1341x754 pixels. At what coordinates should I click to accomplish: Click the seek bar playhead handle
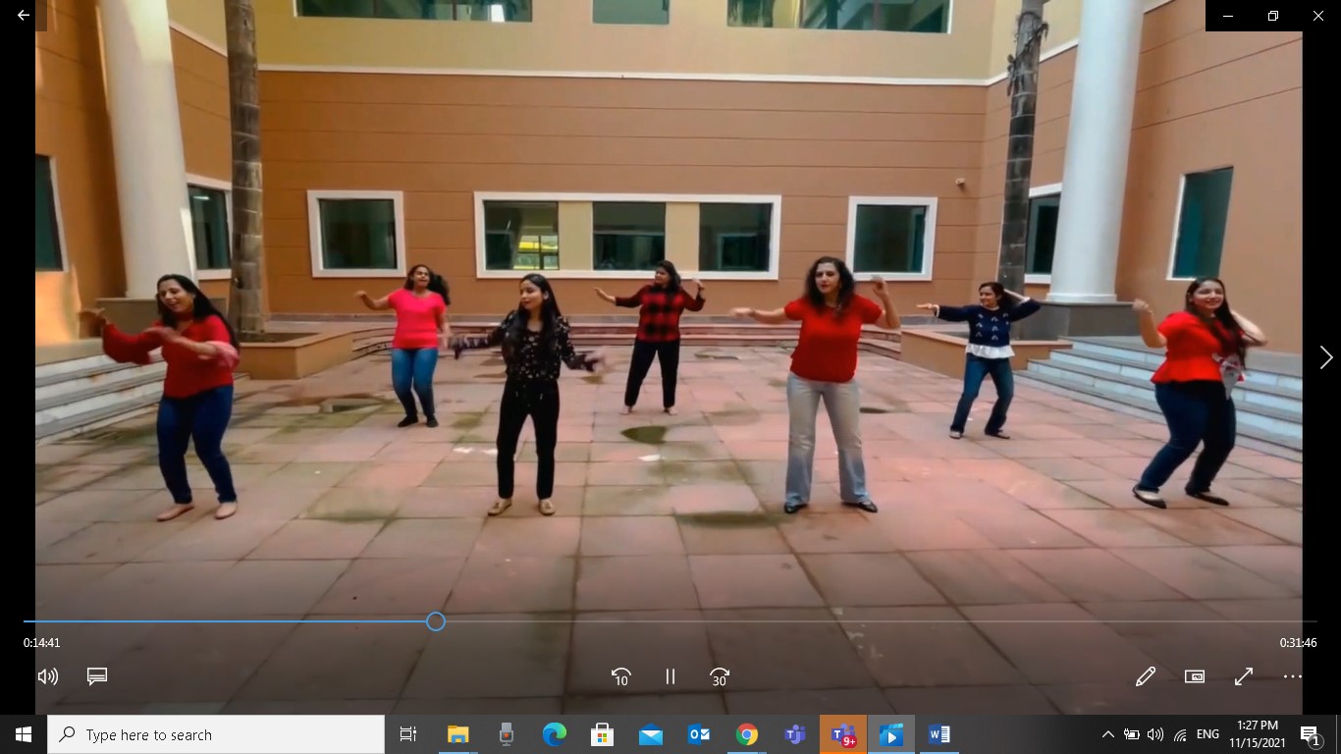point(436,621)
